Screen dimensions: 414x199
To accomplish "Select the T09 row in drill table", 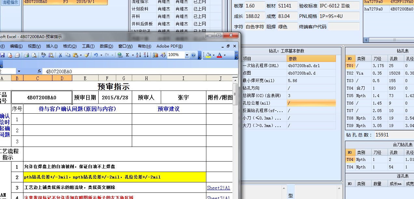I will pyautogui.click(x=379, y=126).
